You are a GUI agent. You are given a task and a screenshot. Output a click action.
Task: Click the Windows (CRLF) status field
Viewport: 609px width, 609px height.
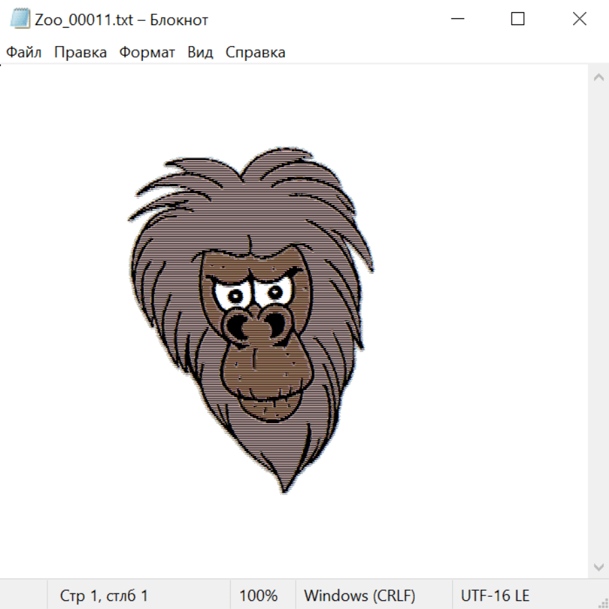(359, 595)
